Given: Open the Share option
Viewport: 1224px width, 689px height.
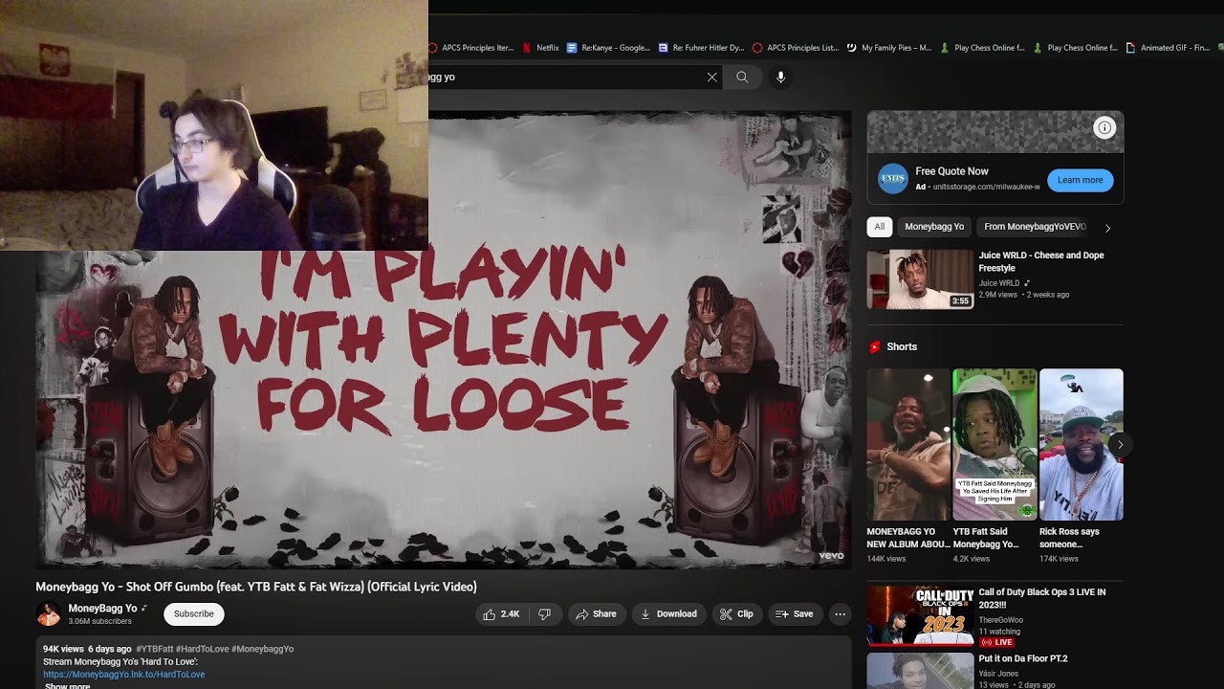Looking at the screenshot, I should [x=596, y=614].
